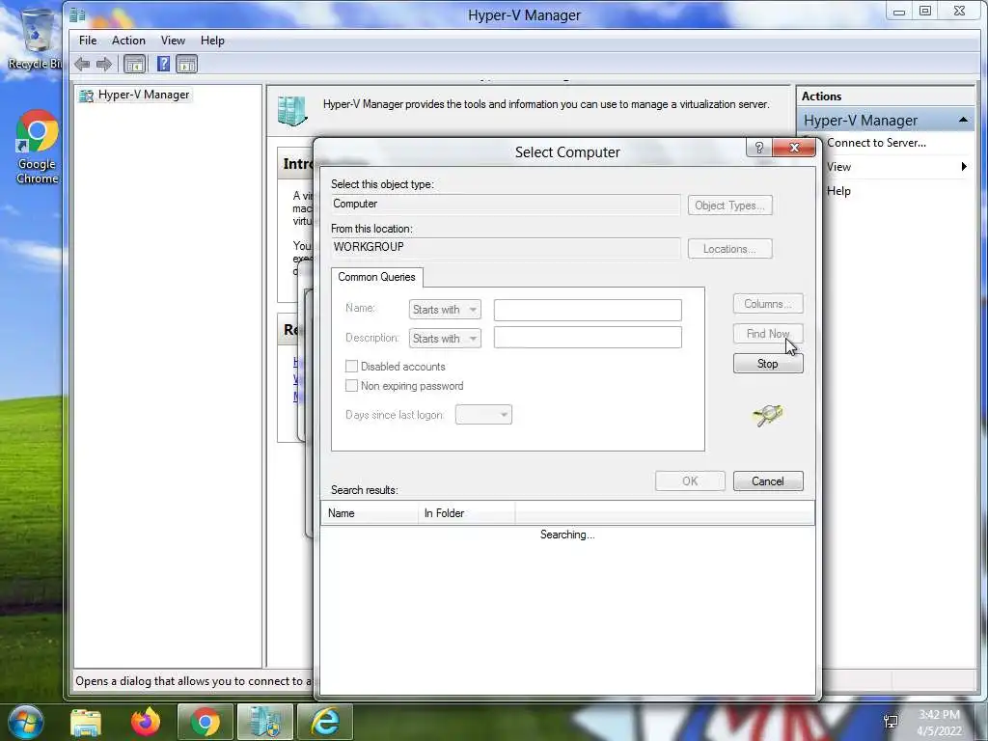Image resolution: width=988 pixels, height=741 pixels.
Task: Cancel the Select Computer dialog
Action: (x=768, y=480)
